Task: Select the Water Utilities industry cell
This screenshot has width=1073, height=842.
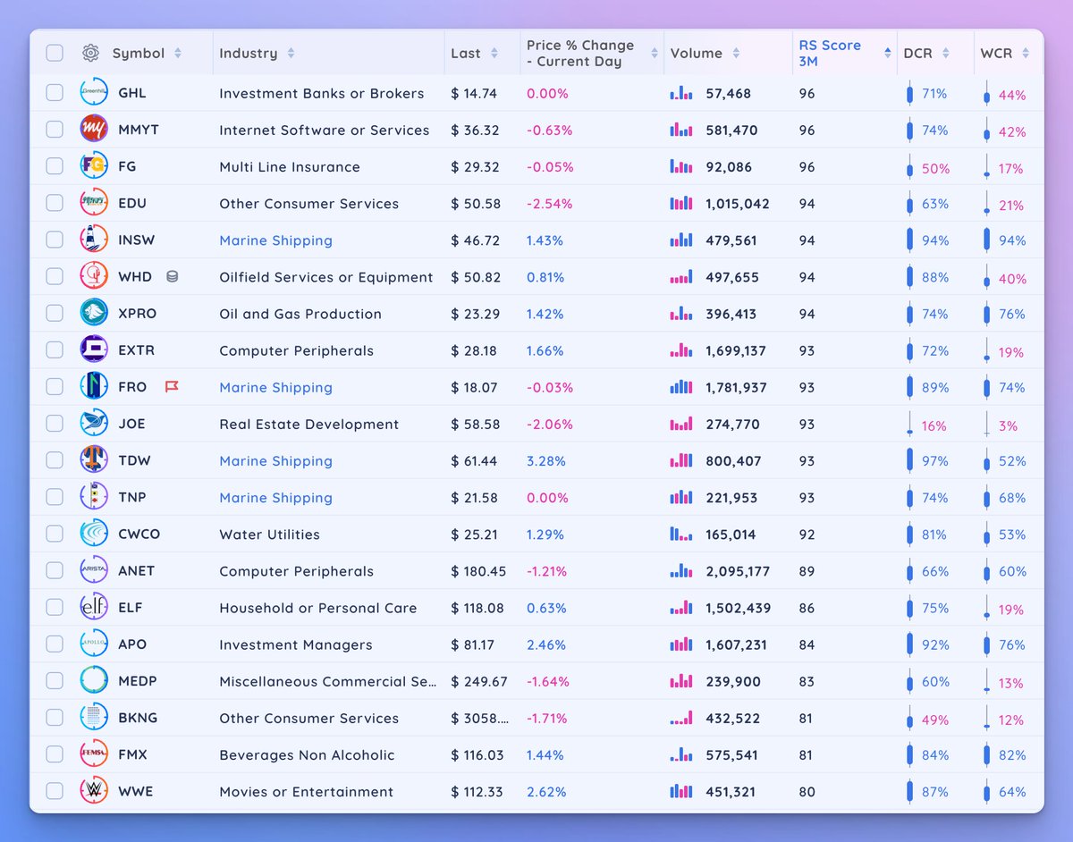Action: pos(269,535)
